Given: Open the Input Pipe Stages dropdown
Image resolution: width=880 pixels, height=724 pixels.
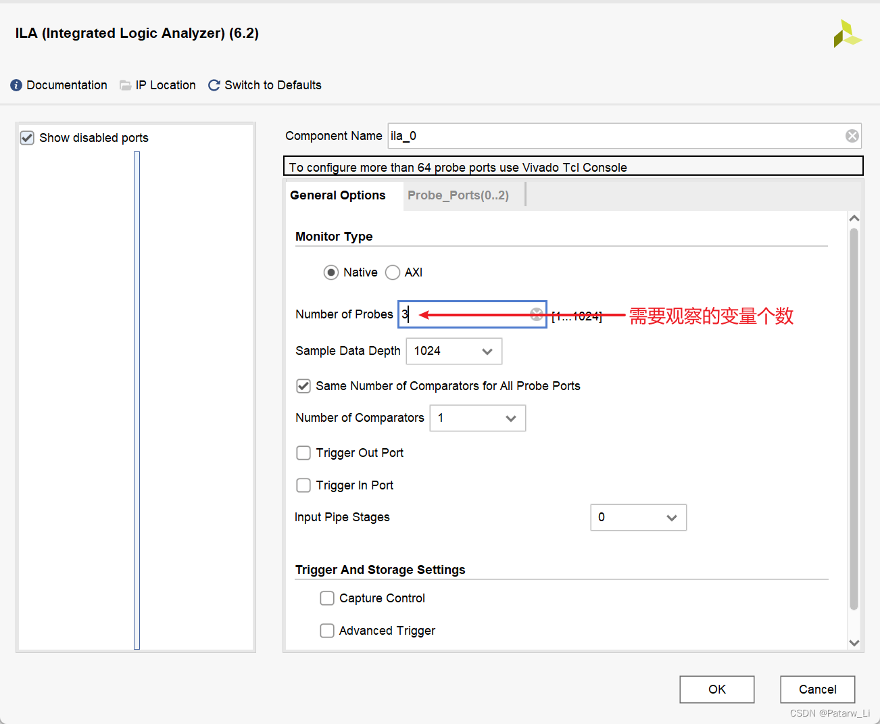Looking at the screenshot, I should click(x=639, y=517).
